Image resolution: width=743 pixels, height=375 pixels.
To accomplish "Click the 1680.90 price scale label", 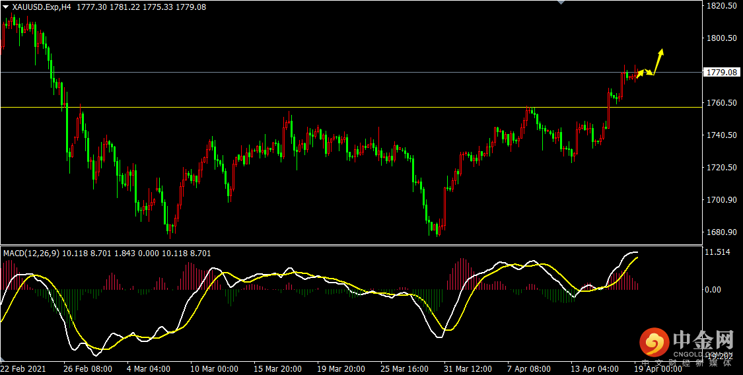I will click(721, 232).
